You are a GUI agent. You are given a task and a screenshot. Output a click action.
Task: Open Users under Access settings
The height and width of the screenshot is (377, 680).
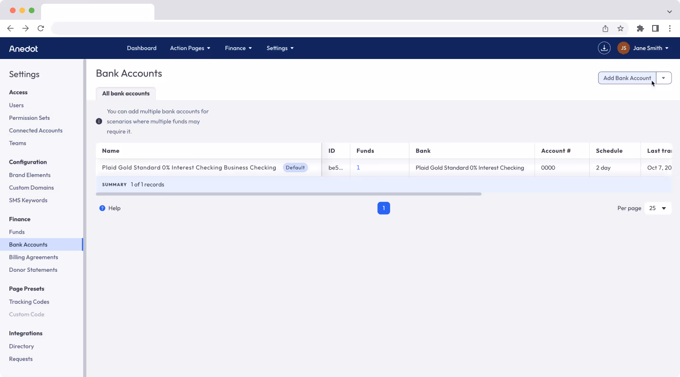tap(16, 105)
